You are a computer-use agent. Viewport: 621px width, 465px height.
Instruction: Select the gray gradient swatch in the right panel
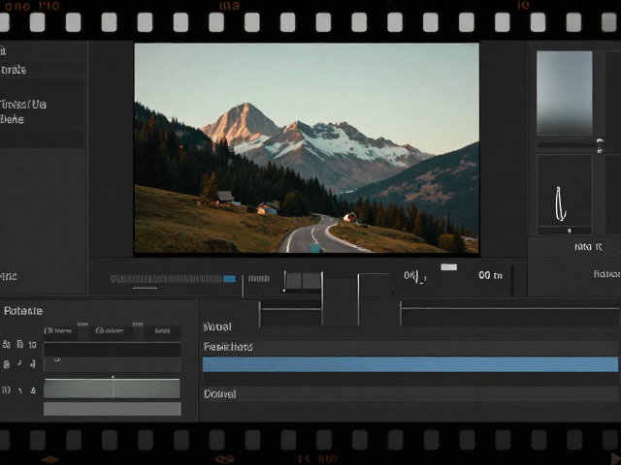pos(565,93)
